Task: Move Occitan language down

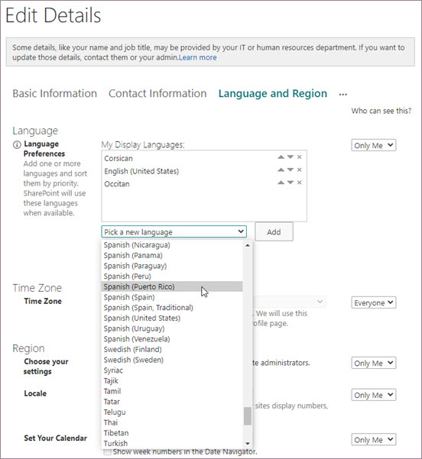Action: point(291,183)
